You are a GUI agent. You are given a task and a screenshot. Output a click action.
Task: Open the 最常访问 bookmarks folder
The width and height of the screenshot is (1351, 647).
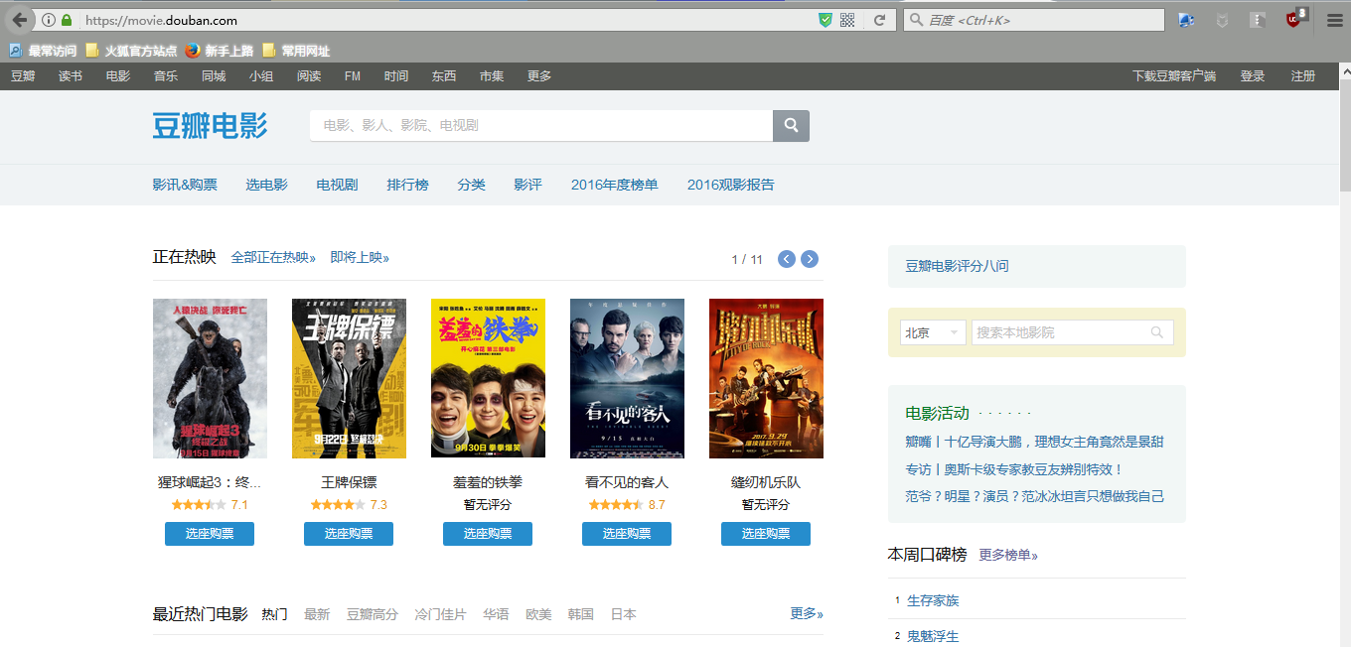(43, 51)
